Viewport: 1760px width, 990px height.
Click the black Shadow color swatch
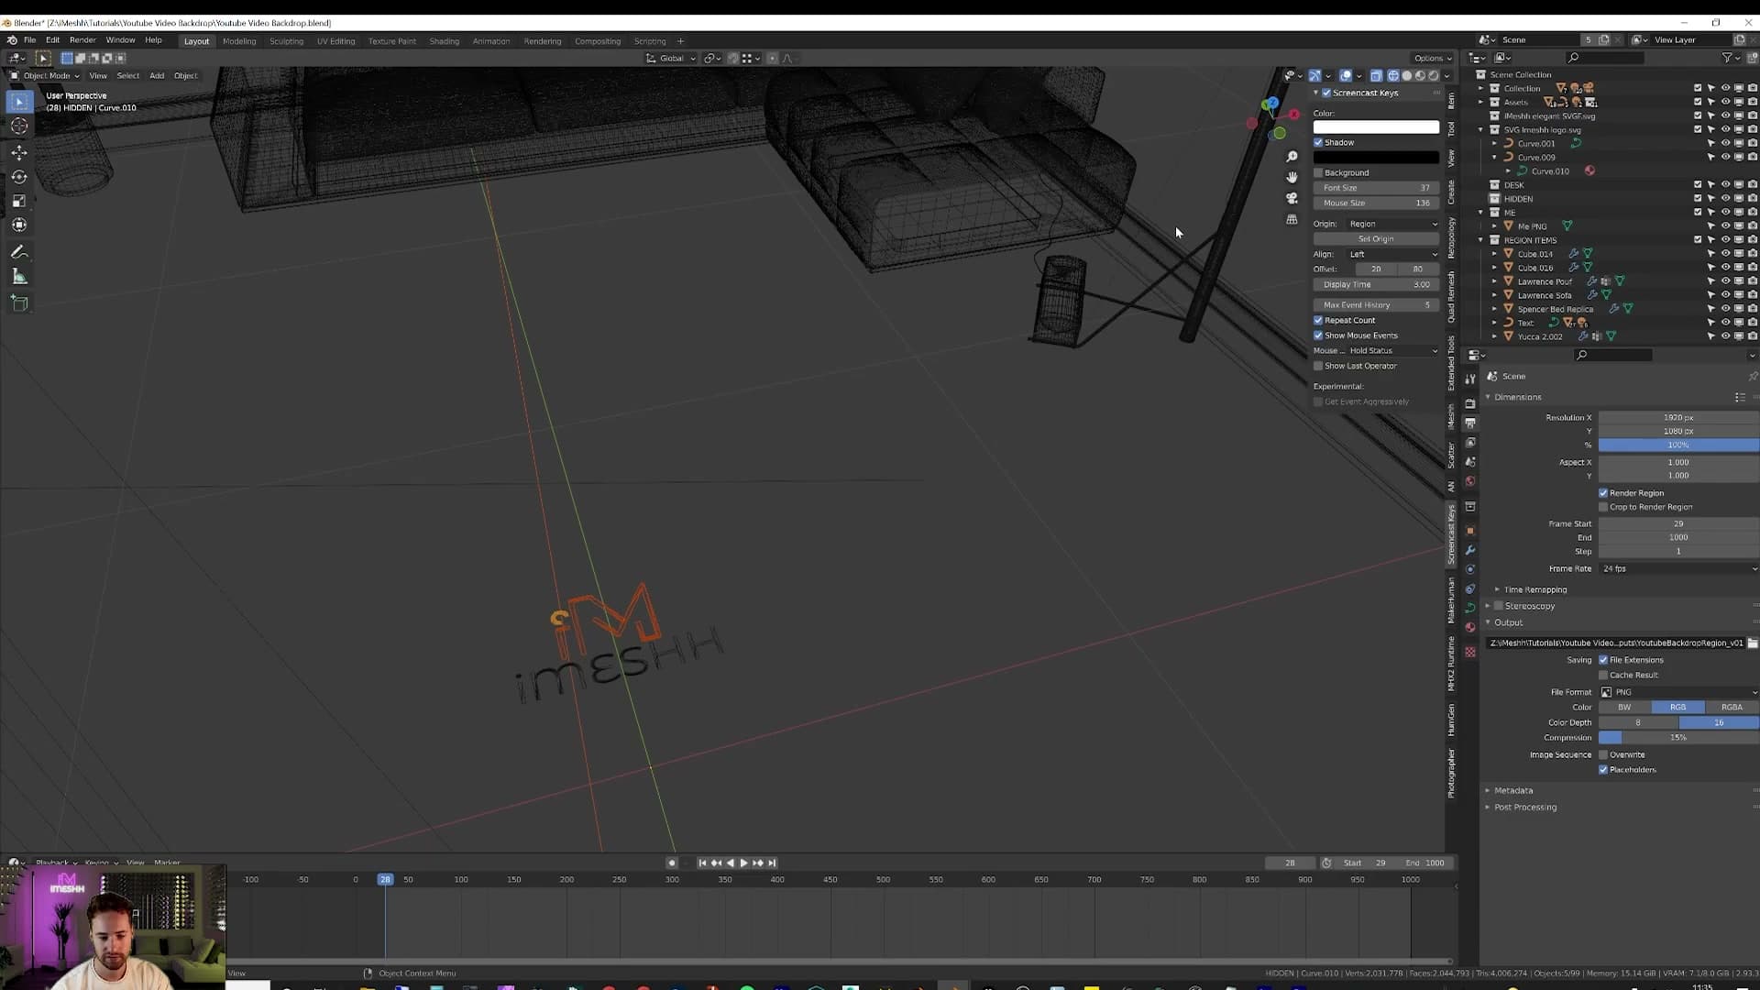pyautogui.click(x=1376, y=158)
